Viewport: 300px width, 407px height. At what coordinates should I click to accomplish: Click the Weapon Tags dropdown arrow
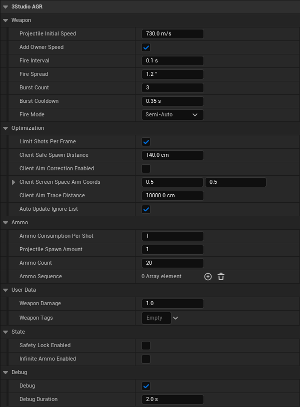174,318
